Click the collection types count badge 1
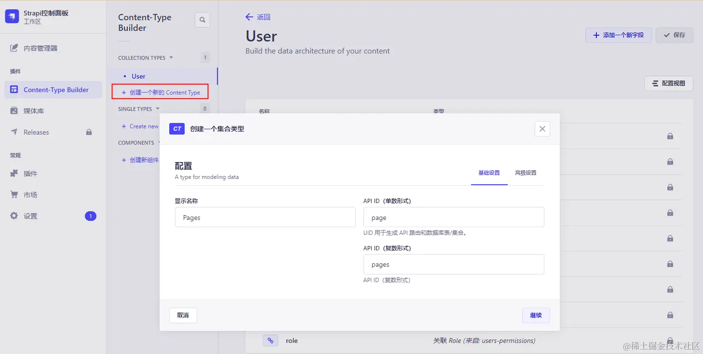Image resolution: width=703 pixels, height=354 pixels. click(205, 57)
